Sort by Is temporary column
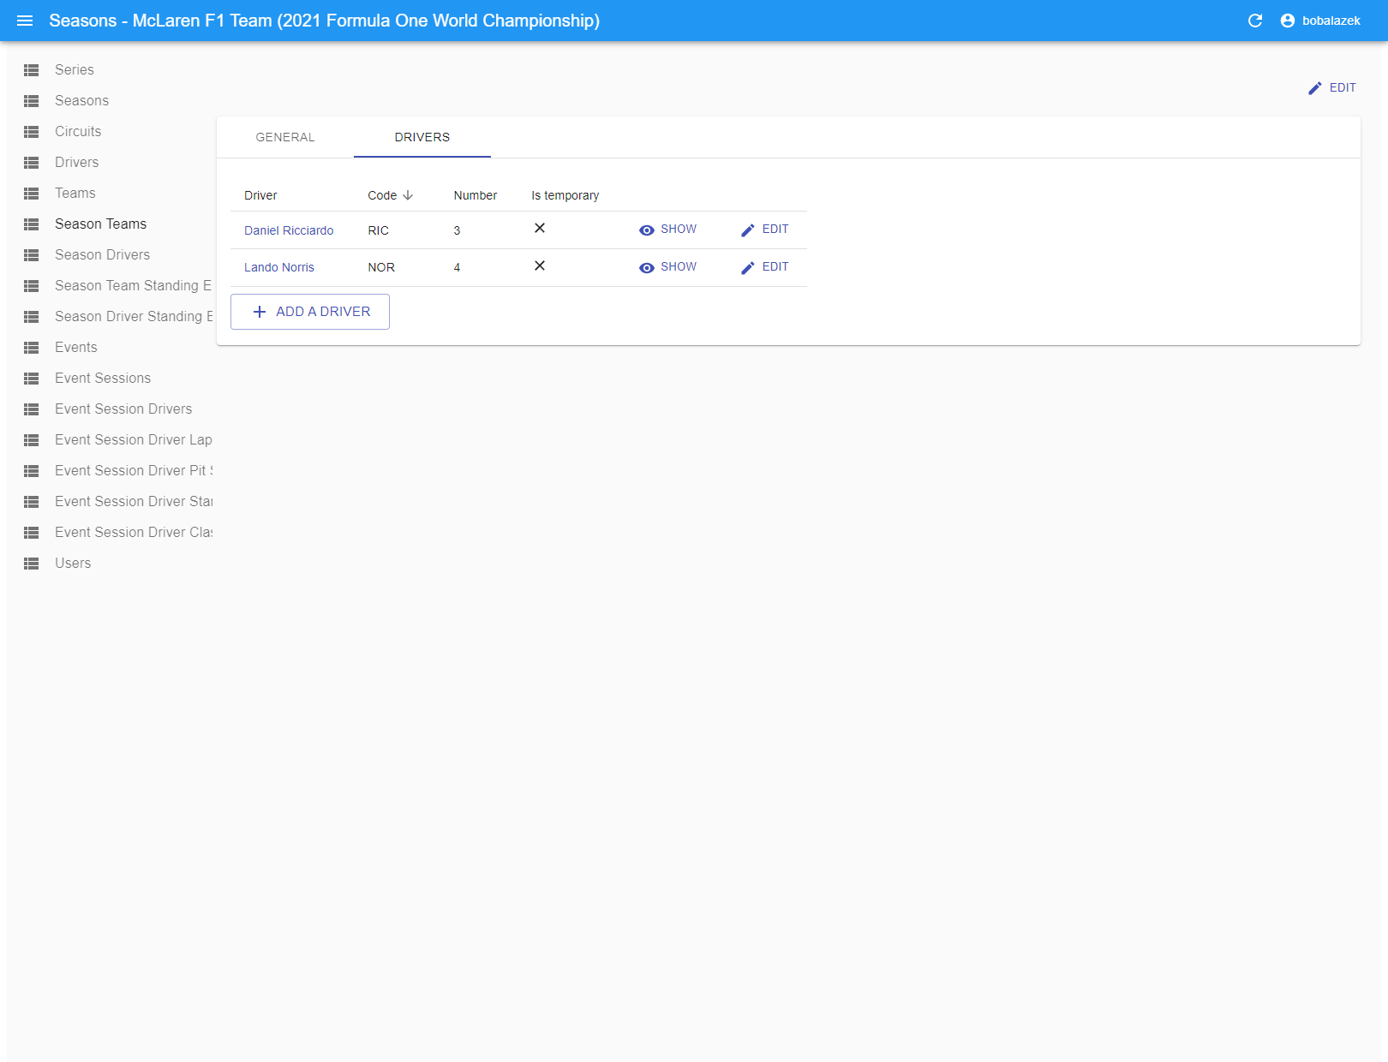1388x1062 pixels. click(565, 195)
